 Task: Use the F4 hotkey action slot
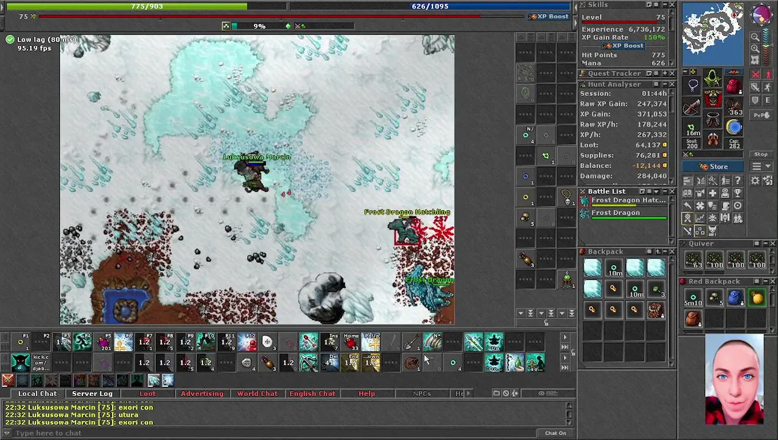pyautogui.click(x=83, y=342)
